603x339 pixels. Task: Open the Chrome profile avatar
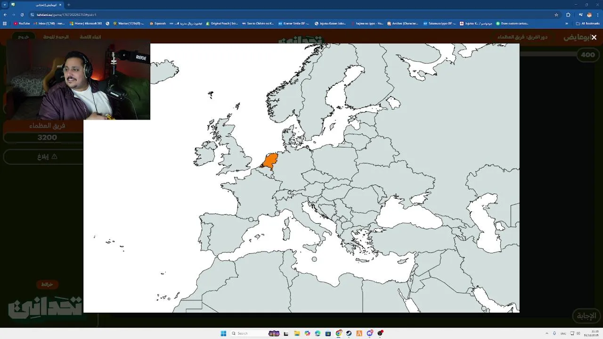(x=589, y=15)
